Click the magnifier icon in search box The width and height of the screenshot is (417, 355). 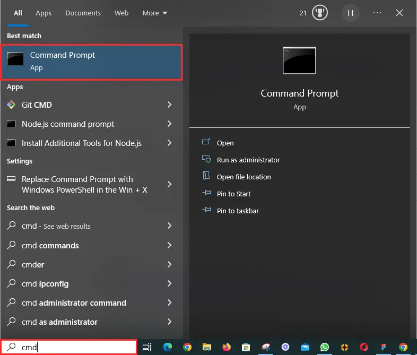12,347
